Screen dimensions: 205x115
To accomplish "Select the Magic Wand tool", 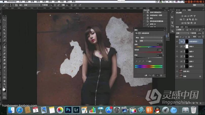I will (x=5, y=30).
